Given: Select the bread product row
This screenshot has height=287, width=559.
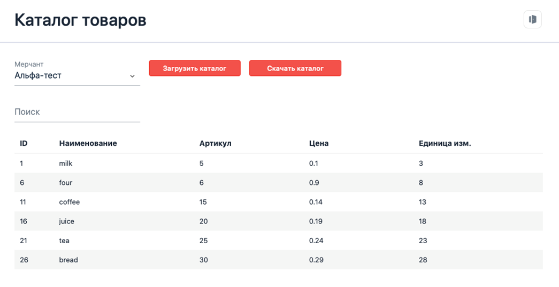Looking at the screenshot, I should (x=279, y=260).
